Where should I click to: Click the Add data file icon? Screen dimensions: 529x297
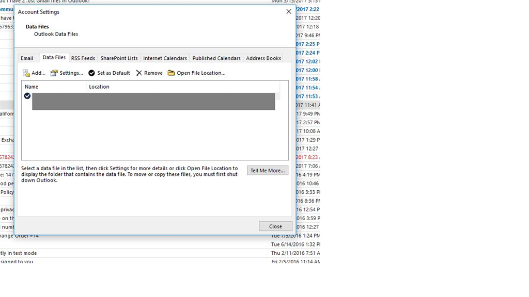[x=26, y=73]
